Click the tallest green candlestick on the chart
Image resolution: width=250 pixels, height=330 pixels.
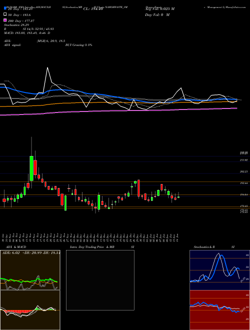pos(31,168)
